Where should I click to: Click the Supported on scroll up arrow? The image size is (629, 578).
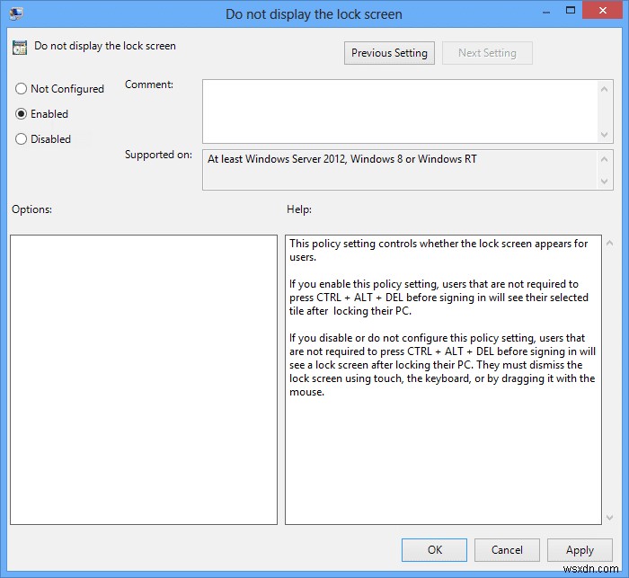(605, 159)
